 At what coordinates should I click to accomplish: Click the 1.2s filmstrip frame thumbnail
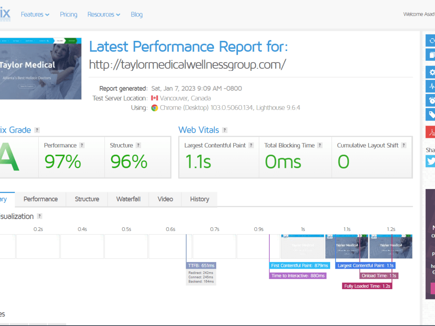tap(391, 247)
